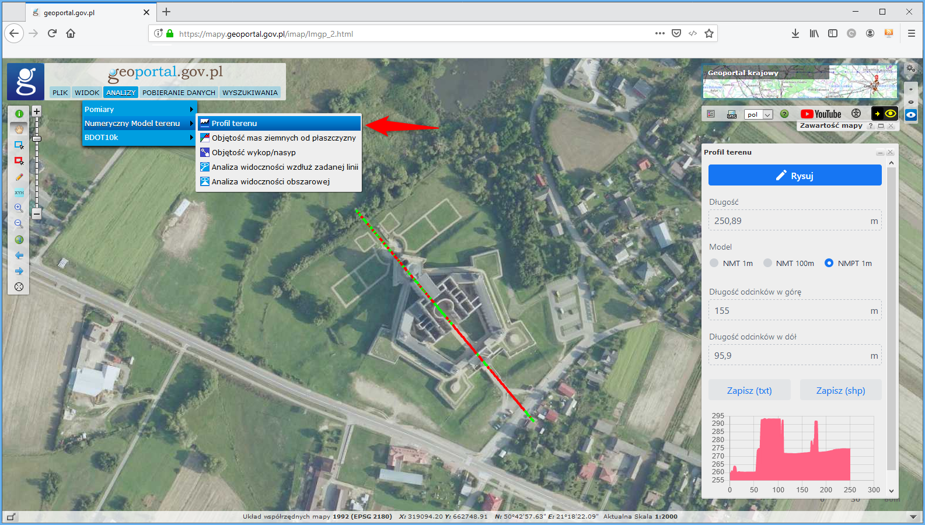This screenshot has width=925, height=525.
Task: Go back to previous map view arrow
Action: click(x=19, y=256)
